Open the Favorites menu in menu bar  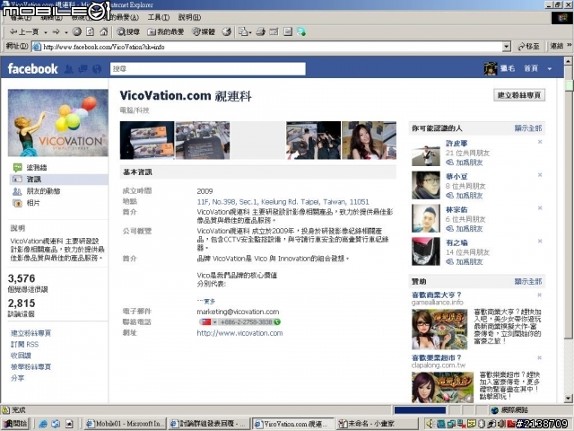[x=121, y=18]
